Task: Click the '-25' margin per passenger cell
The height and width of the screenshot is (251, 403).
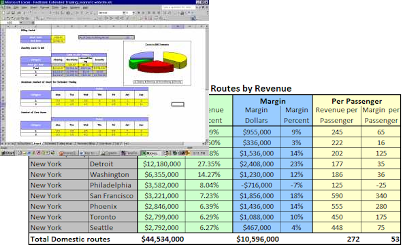Action: (381, 185)
